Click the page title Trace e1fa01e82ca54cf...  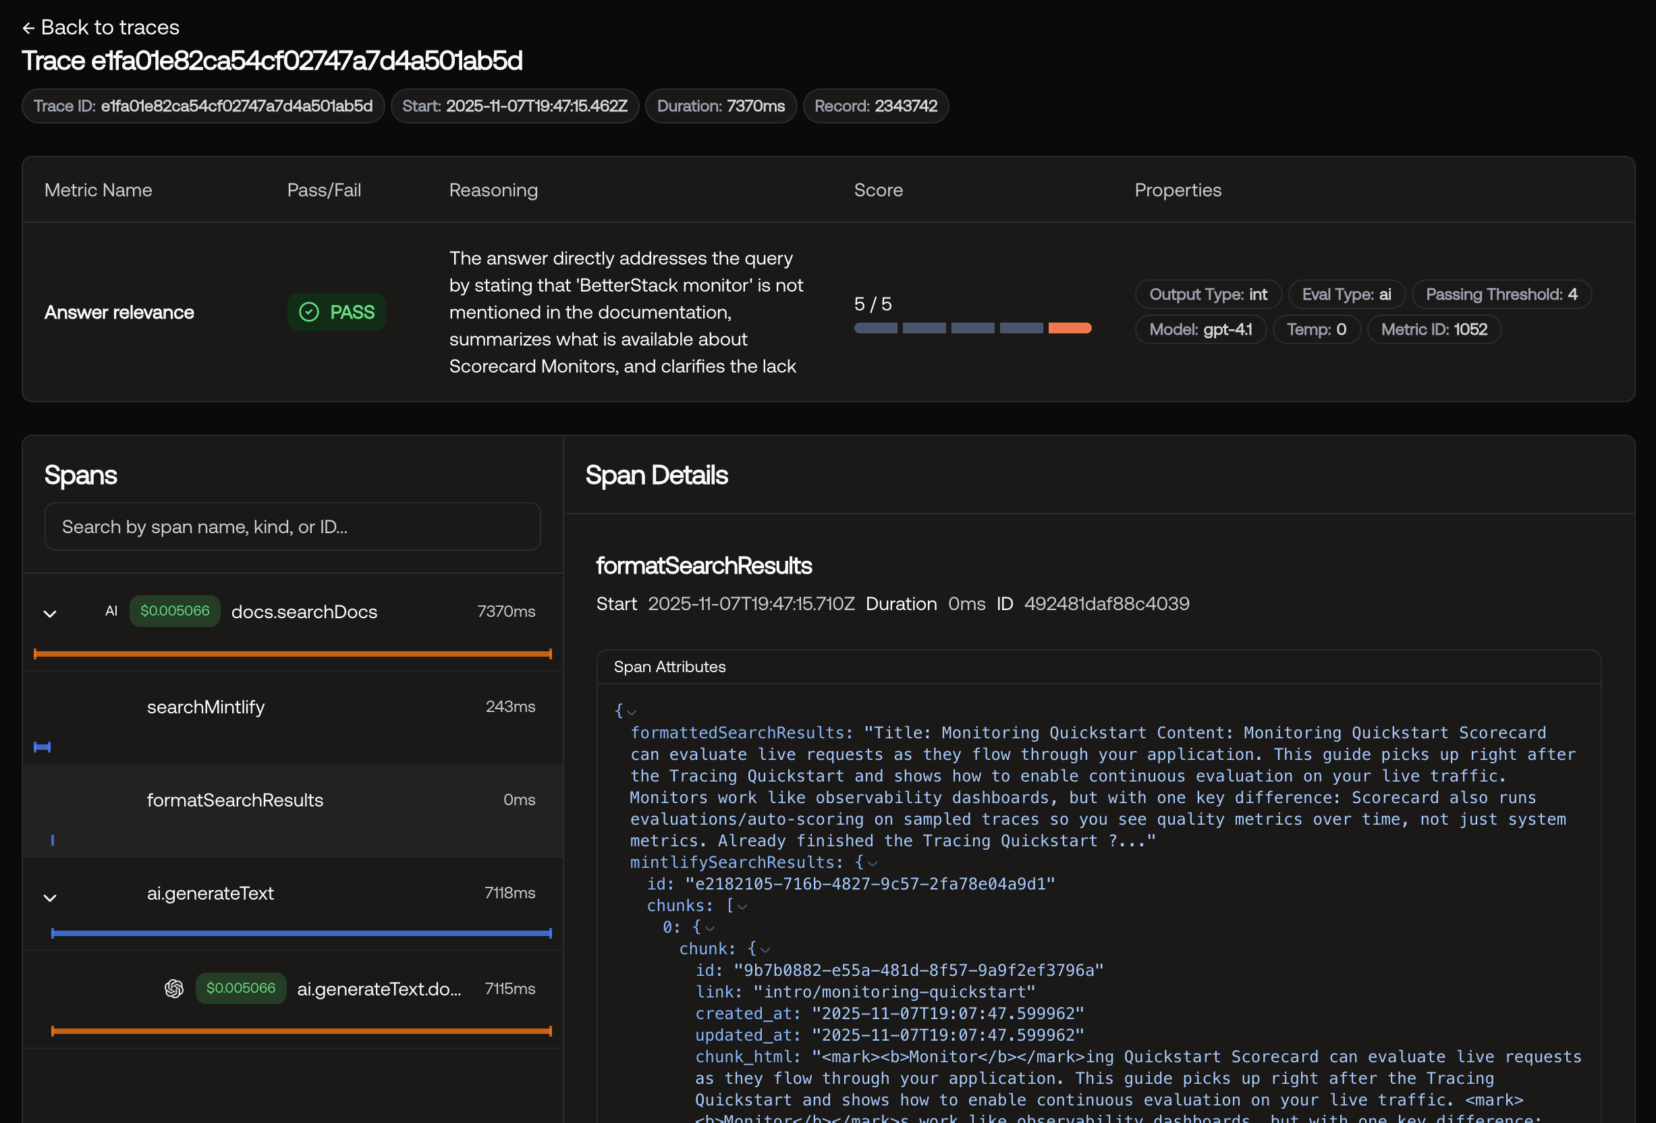click(272, 61)
